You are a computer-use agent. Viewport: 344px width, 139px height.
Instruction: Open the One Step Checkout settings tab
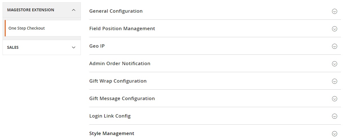click(27, 28)
